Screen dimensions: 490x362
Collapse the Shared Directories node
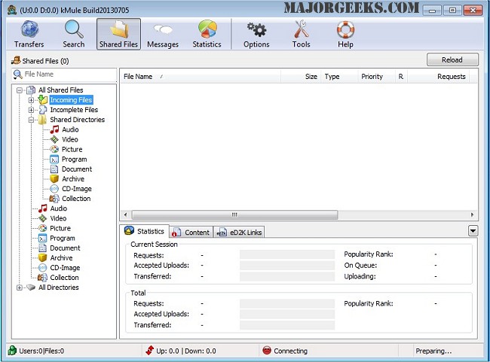[x=31, y=120]
